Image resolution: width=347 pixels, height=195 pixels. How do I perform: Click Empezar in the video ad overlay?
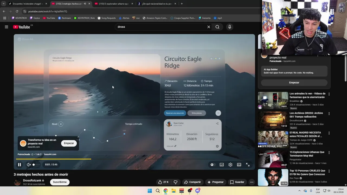(x=69, y=143)
